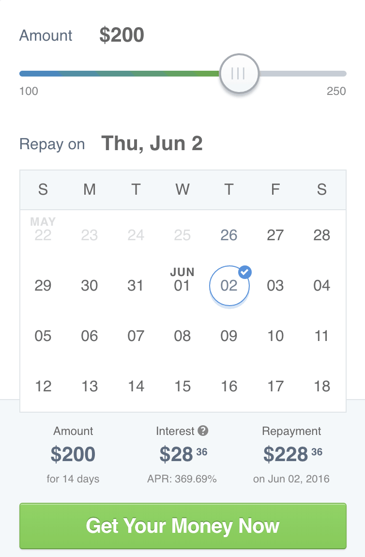Screen dimensions: 365x557
Task: Click the Interest help question-mark icon
Action: tap(203, 431)
